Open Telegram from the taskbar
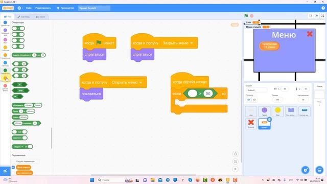Screen dimensions: 327x184 [168, 180]
